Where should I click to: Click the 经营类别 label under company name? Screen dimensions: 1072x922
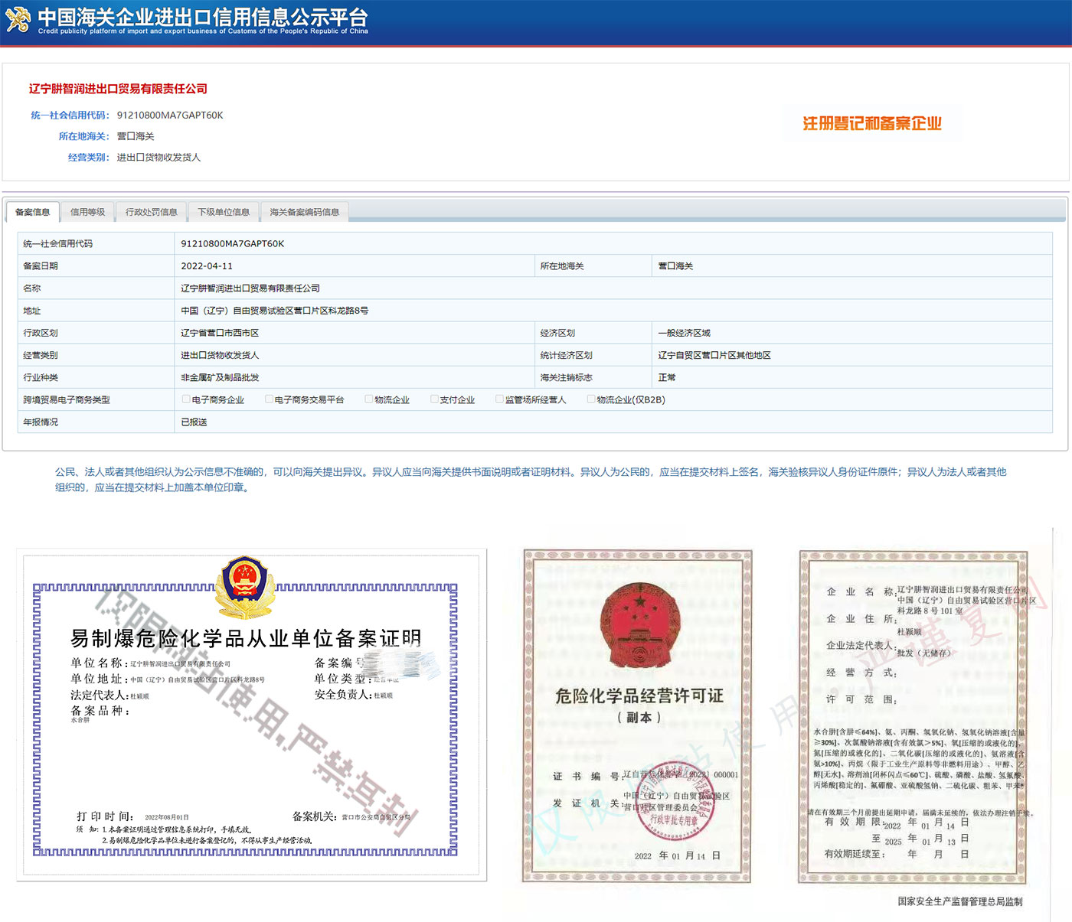click(x=89, y=158)
